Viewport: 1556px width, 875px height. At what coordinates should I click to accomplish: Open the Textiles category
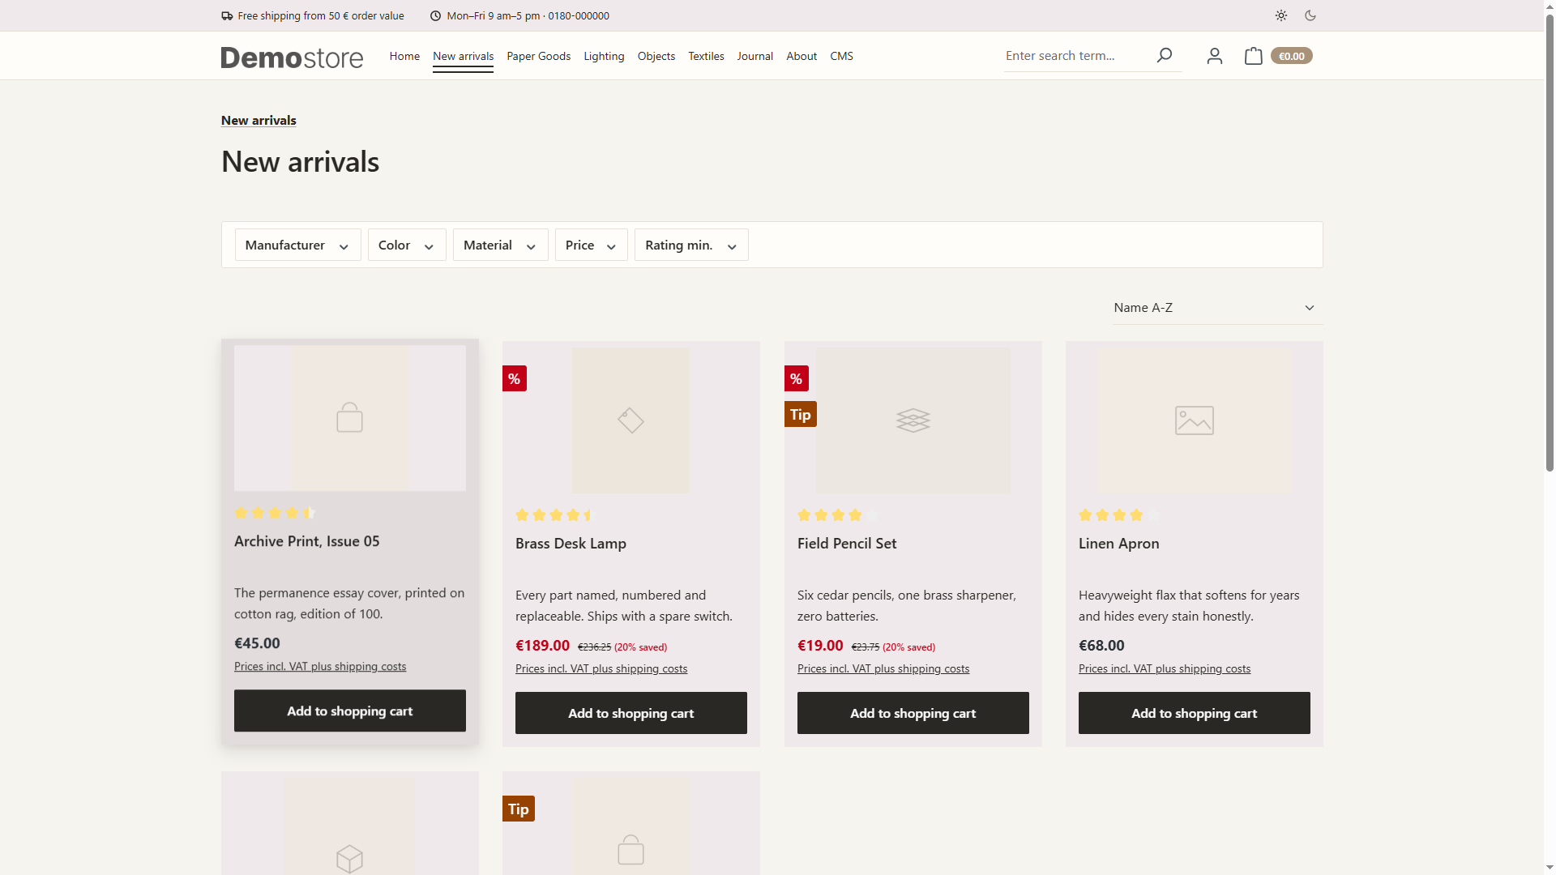coord(706,56)
